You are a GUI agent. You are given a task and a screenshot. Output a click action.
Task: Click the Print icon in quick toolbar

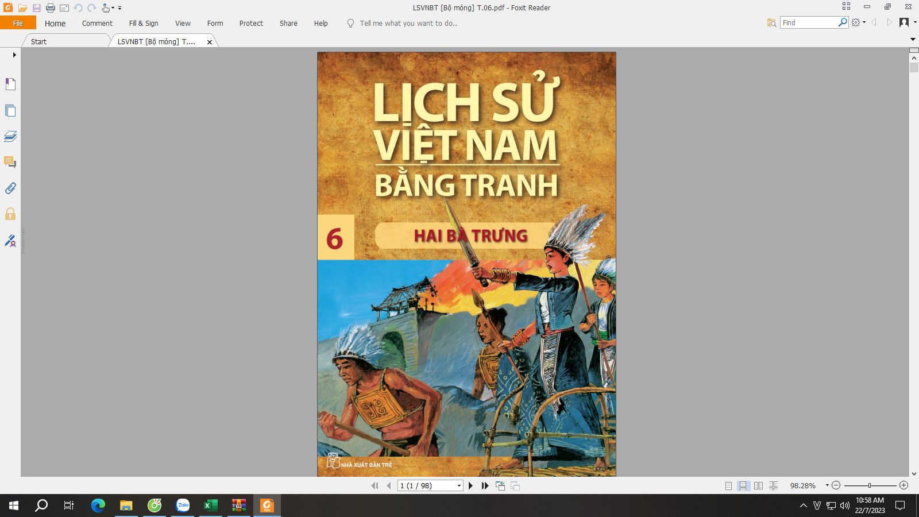tap(51, 8)
